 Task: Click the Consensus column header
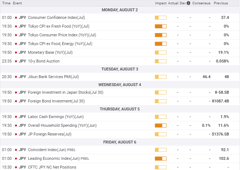click(x=201, y=3)
